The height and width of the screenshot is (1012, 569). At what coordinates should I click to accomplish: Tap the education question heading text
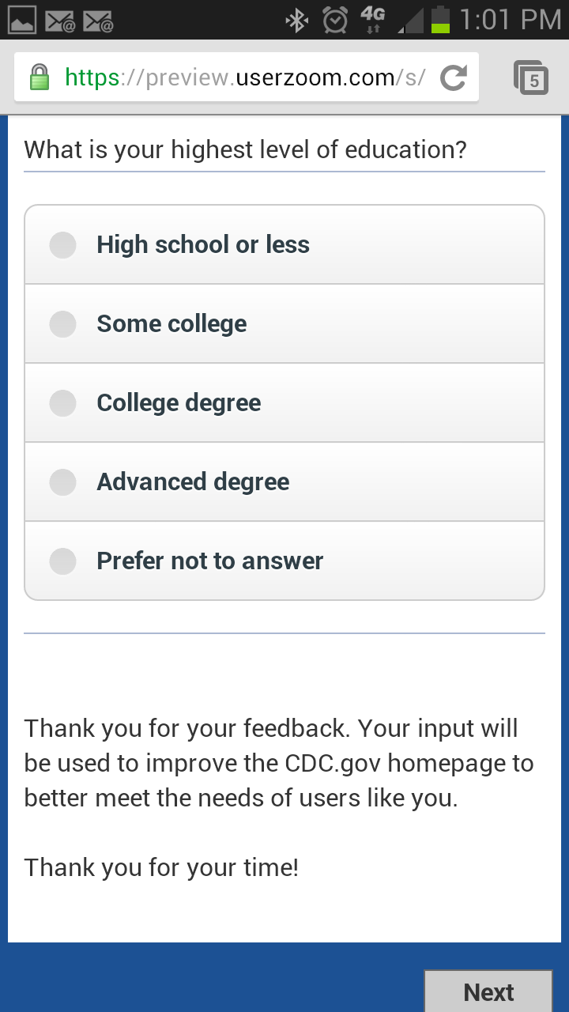[x=245, y=149]
